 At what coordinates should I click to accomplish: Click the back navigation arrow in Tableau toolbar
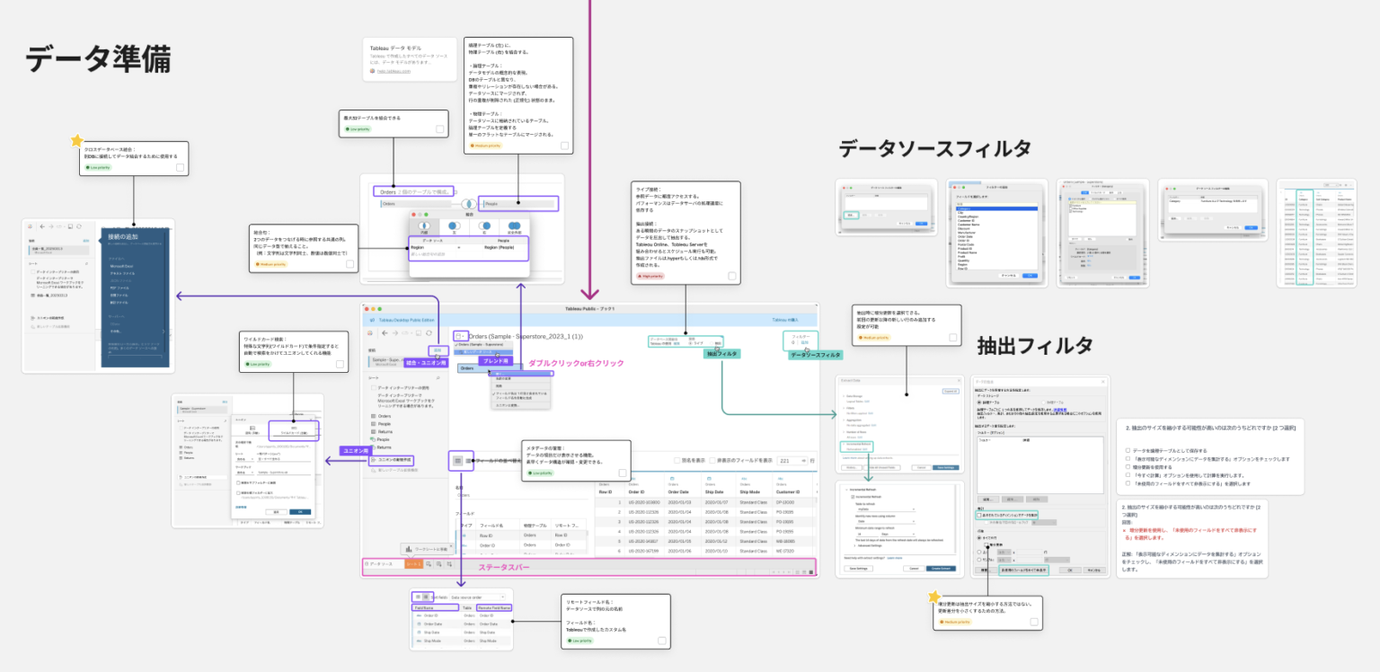385,333
